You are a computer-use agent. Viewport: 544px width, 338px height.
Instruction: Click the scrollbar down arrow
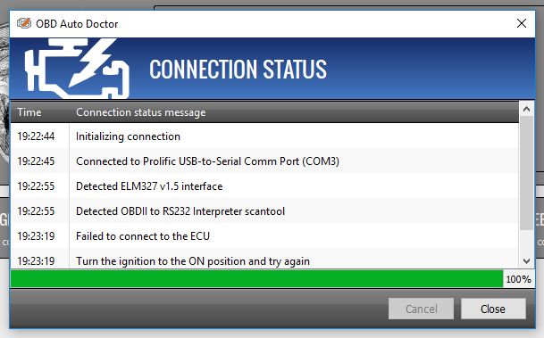[x=526, y=261]
